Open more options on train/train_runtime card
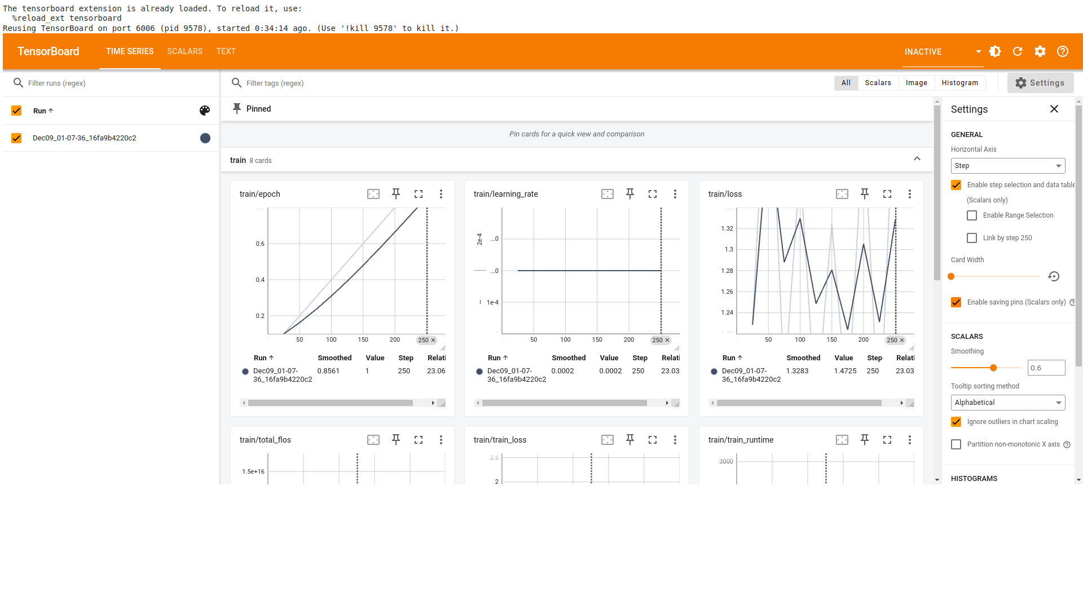 pos(910,440)
